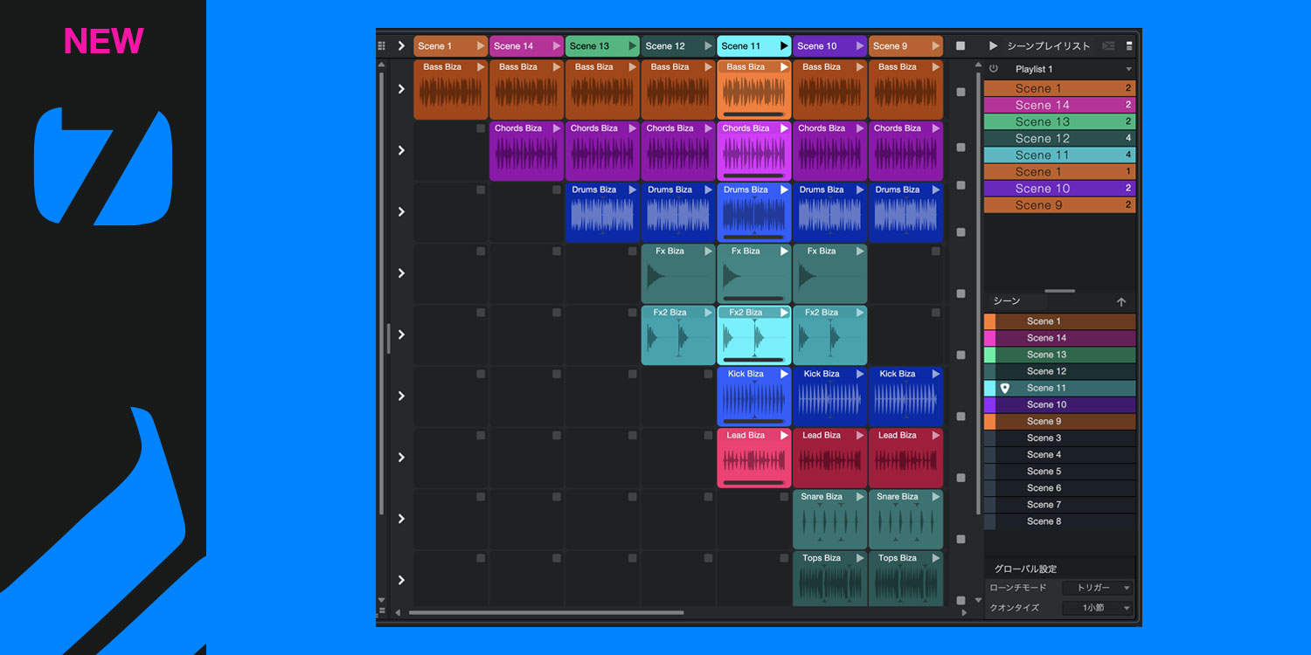Expand the Fx2 Biza track row

pos(401,334)
